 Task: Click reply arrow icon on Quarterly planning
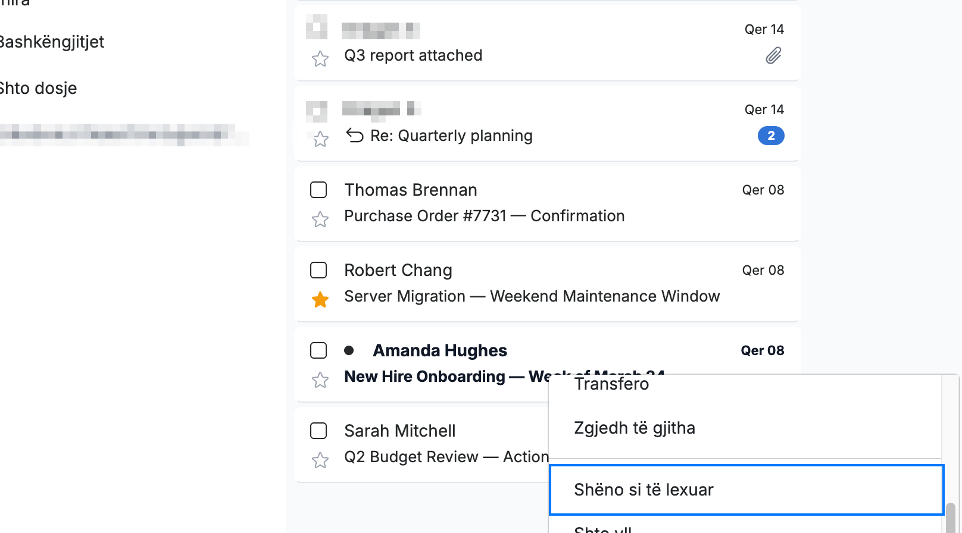[355, 136]
